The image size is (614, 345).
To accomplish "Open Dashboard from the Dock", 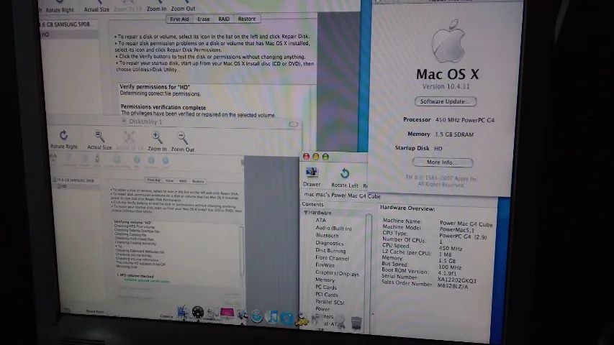I will pyautogui.click(x=198, y=313).
